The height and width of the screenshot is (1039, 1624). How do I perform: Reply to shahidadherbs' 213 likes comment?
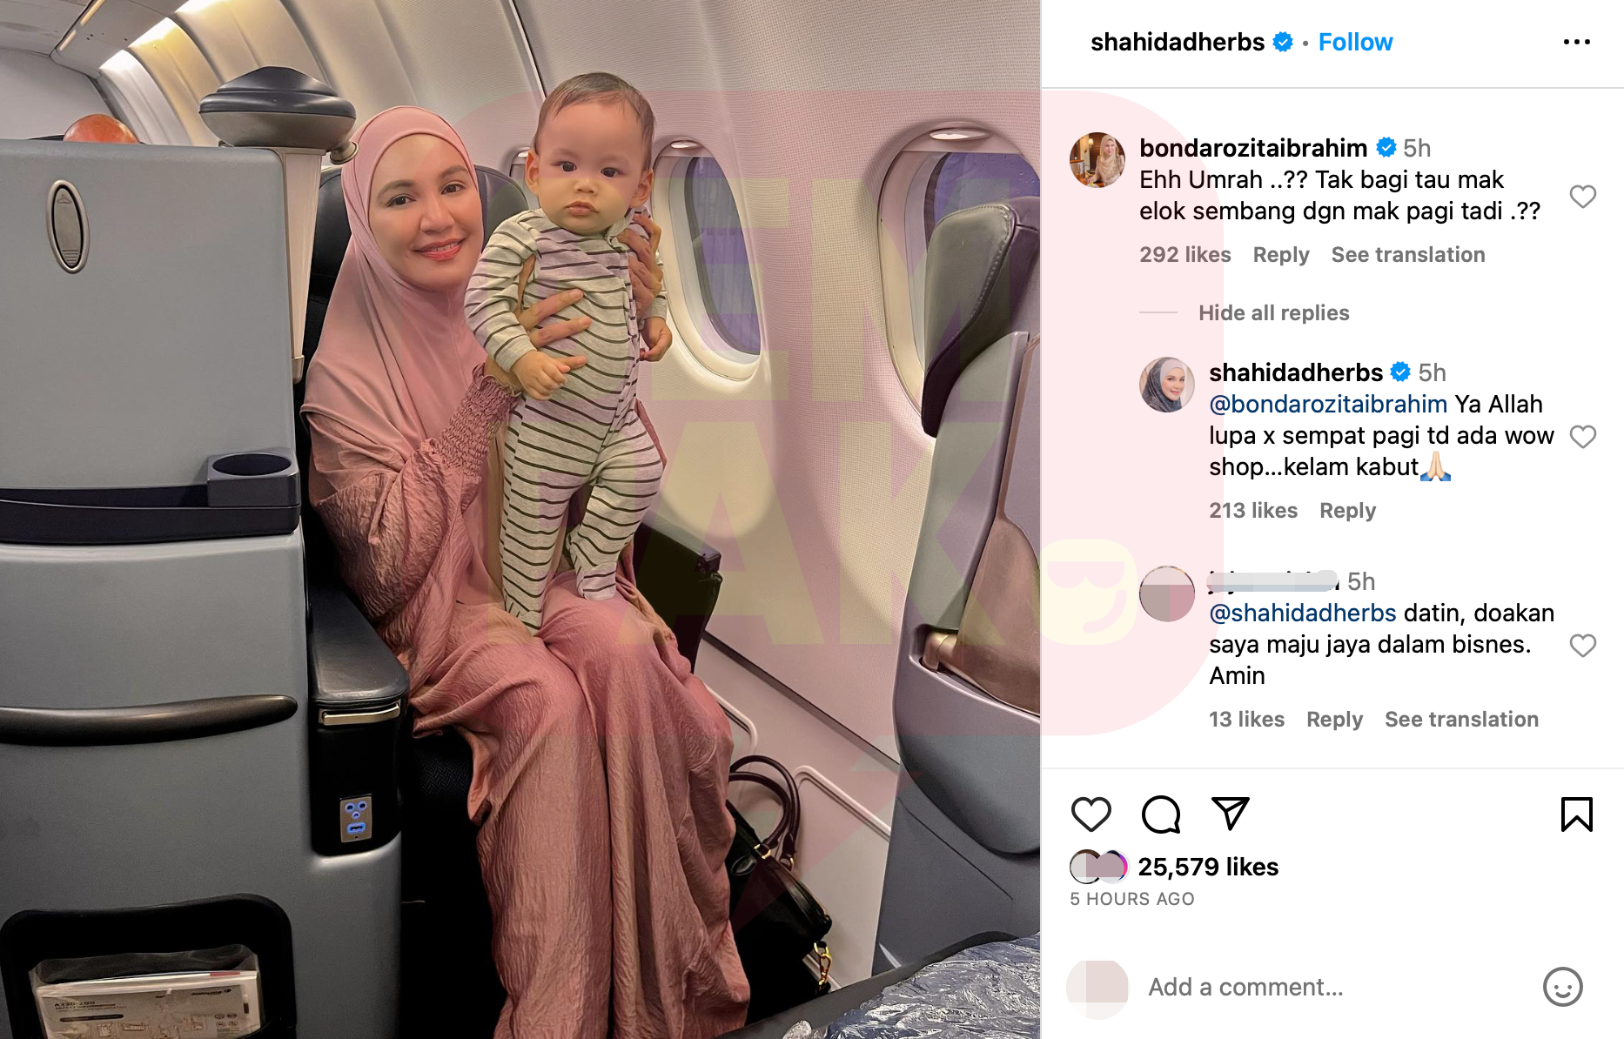pyautogui.click(x=1347, y=511)
